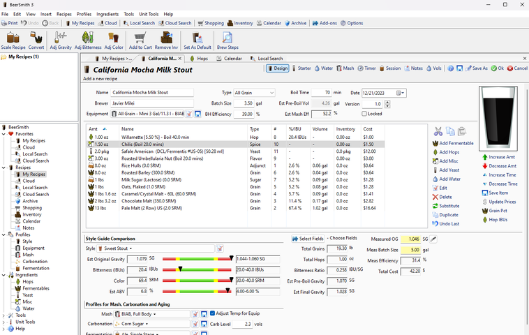Click Add Hops
Screen dimensions: 529x335
[x=446, y=152]
